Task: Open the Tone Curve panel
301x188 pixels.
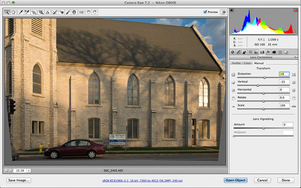Action: point(238,52)
